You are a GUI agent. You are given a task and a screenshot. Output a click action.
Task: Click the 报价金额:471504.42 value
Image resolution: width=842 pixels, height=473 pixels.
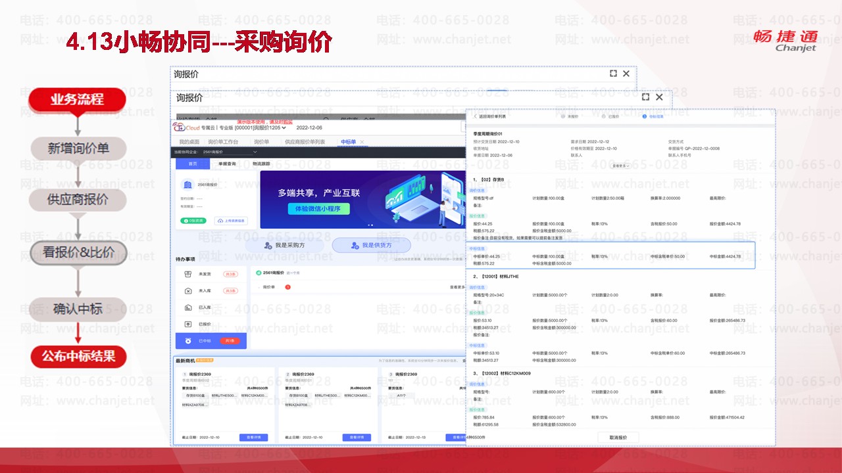(727, 417)
